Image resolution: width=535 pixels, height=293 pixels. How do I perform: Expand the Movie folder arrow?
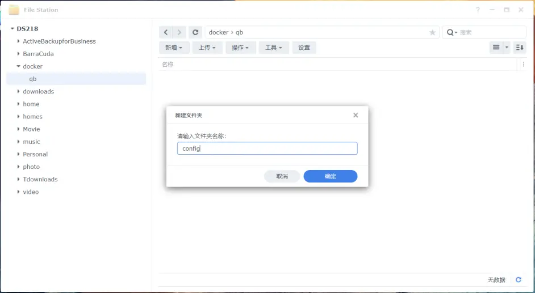[18, 129]
